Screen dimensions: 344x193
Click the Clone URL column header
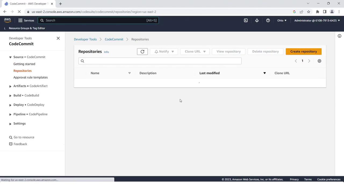(x=282, y=73)
